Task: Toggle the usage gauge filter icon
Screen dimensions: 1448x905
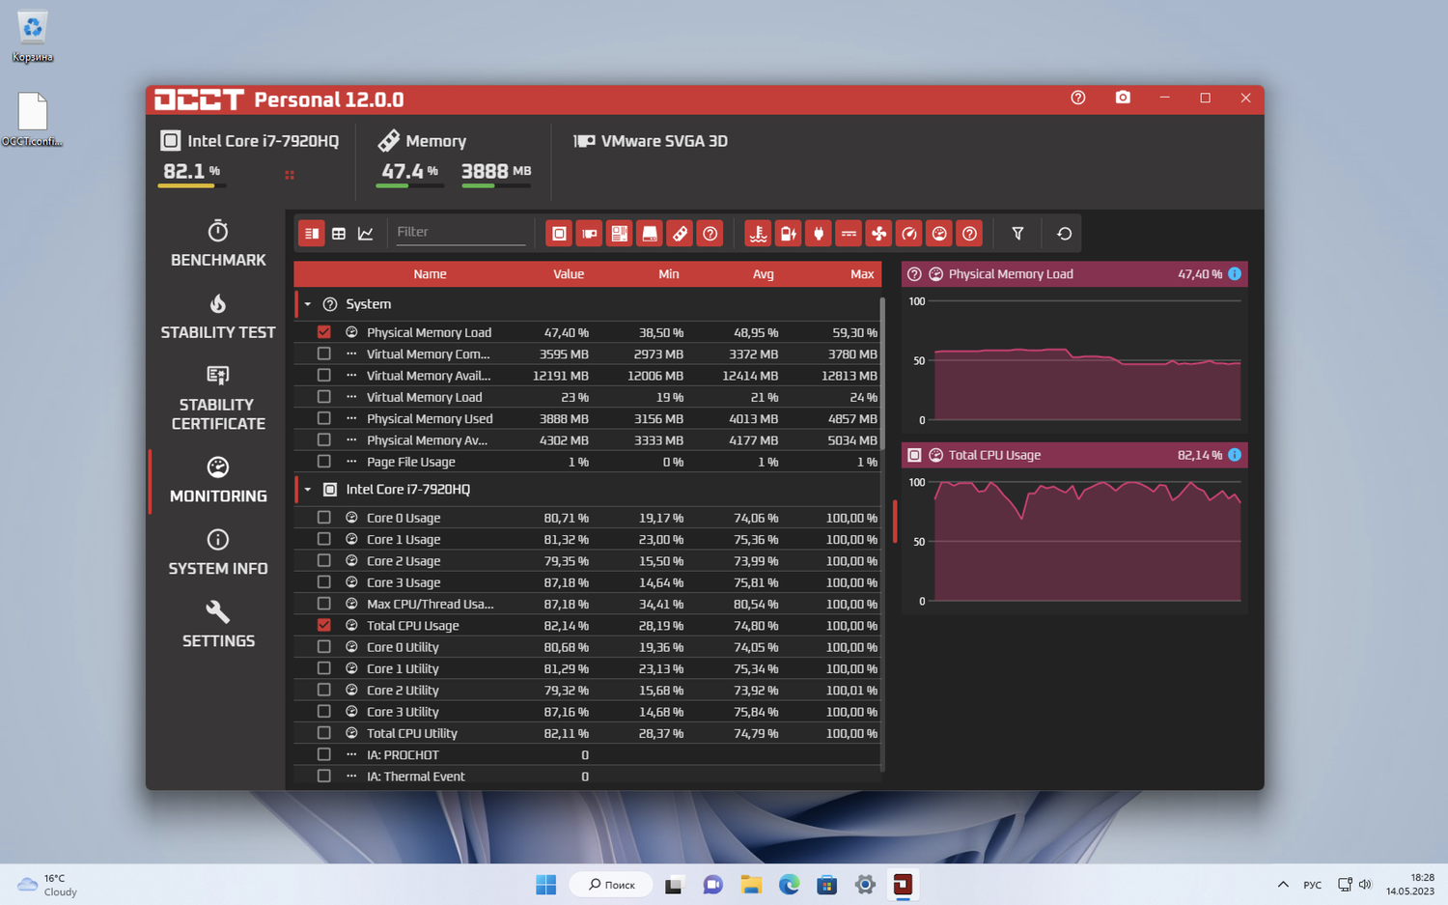Action: [x=939, y=233]
